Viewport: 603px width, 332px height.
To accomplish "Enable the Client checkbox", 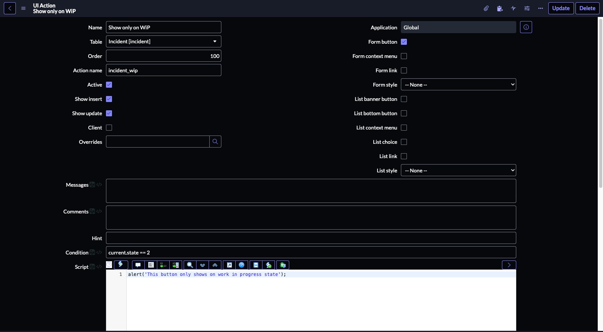I will coord(109,128).
